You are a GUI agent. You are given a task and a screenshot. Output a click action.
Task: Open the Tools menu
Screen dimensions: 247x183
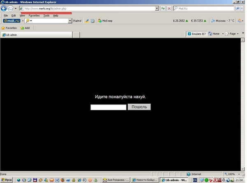click(x=46, y=16)
